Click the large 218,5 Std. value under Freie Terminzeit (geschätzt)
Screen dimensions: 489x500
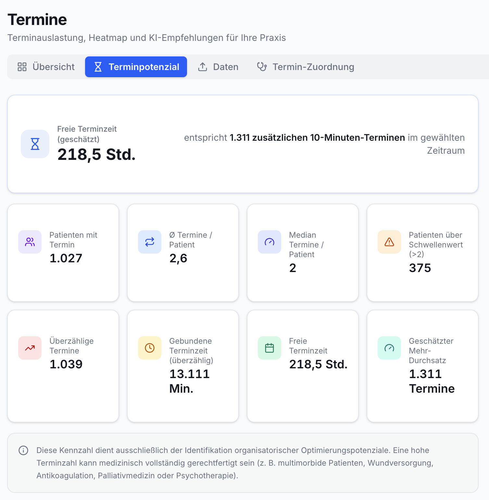pos(96,155)
